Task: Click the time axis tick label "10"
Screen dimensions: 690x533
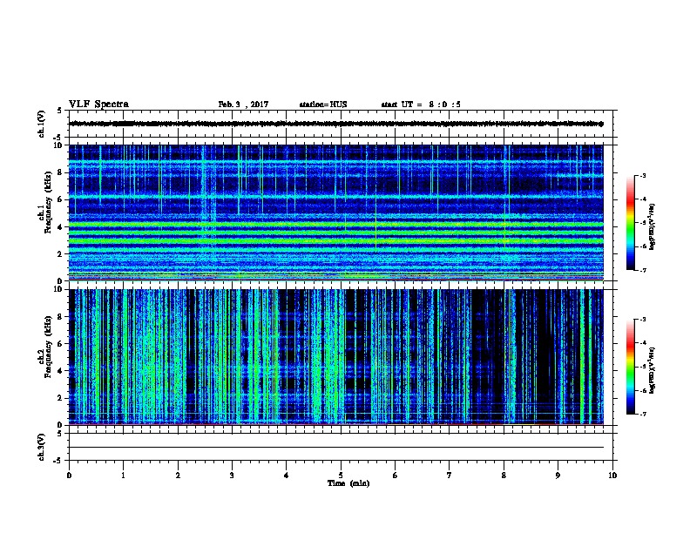Action: tap(612, 475)
